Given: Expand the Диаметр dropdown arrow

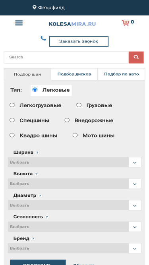Looking at the screenshot, I should tap(135, 205).
